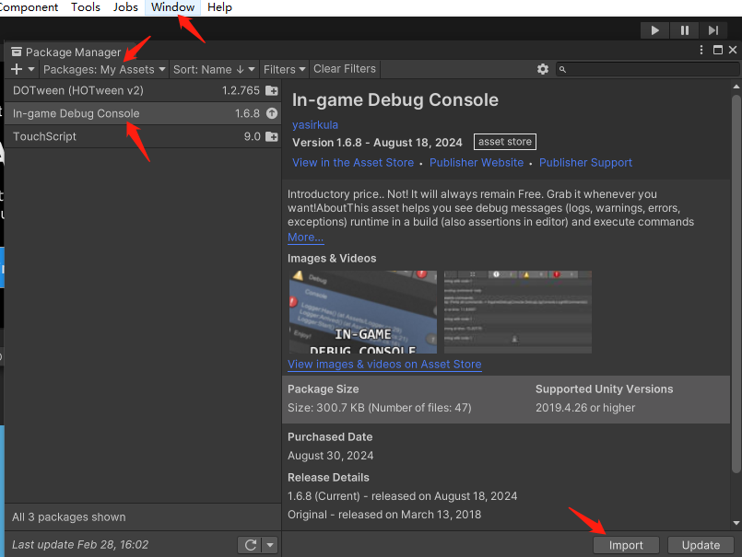Open the Tools menu

pos(86,7)
